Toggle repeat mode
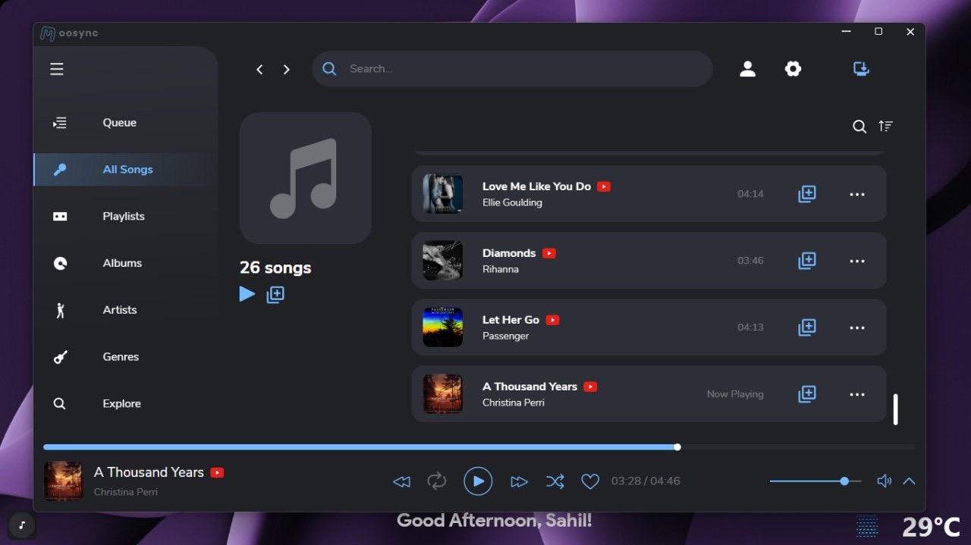 (x=437, y=481)
